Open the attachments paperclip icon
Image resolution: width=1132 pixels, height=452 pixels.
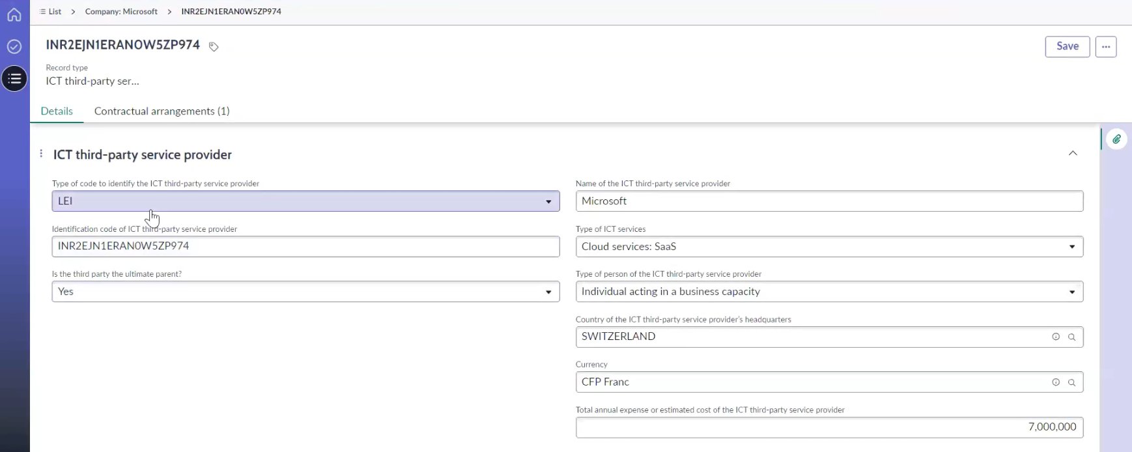1116,139
